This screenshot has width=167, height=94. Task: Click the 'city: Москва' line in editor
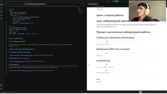pyautogui.click(x=16, y=21)
